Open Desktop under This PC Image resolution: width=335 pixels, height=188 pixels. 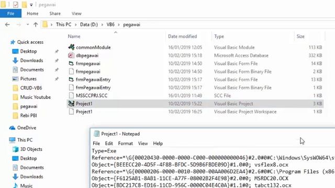pyautogui.click(x=28, y=158)
